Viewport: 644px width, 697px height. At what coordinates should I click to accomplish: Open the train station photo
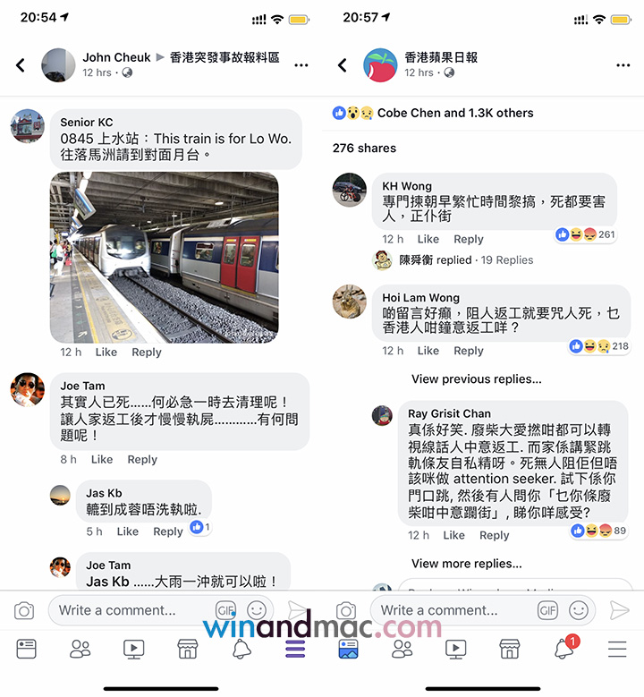(x=164, y=258)
